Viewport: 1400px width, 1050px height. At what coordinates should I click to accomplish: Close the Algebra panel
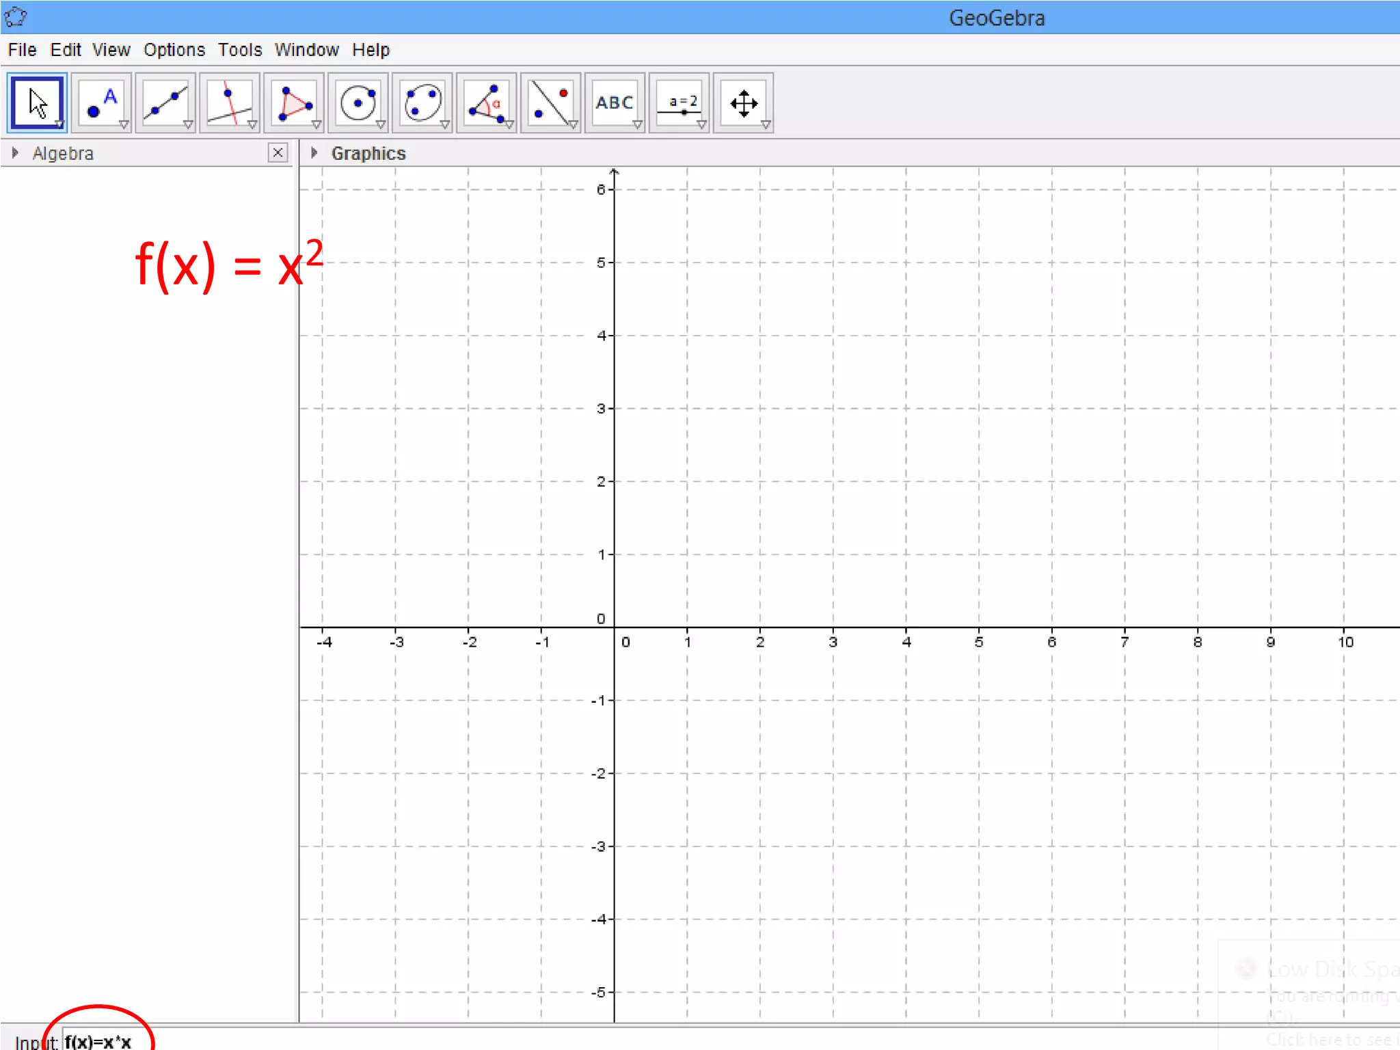coord(278,152)
